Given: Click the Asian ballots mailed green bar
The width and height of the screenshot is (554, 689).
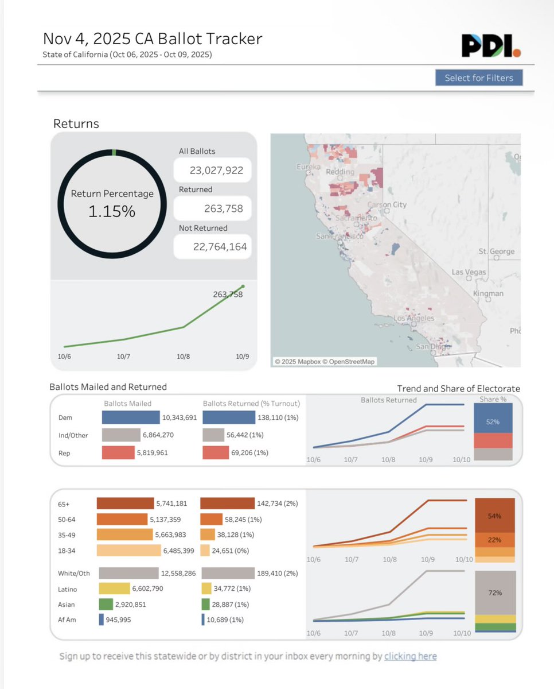Looking at the screenshot, I should click(x=106, y=604).
